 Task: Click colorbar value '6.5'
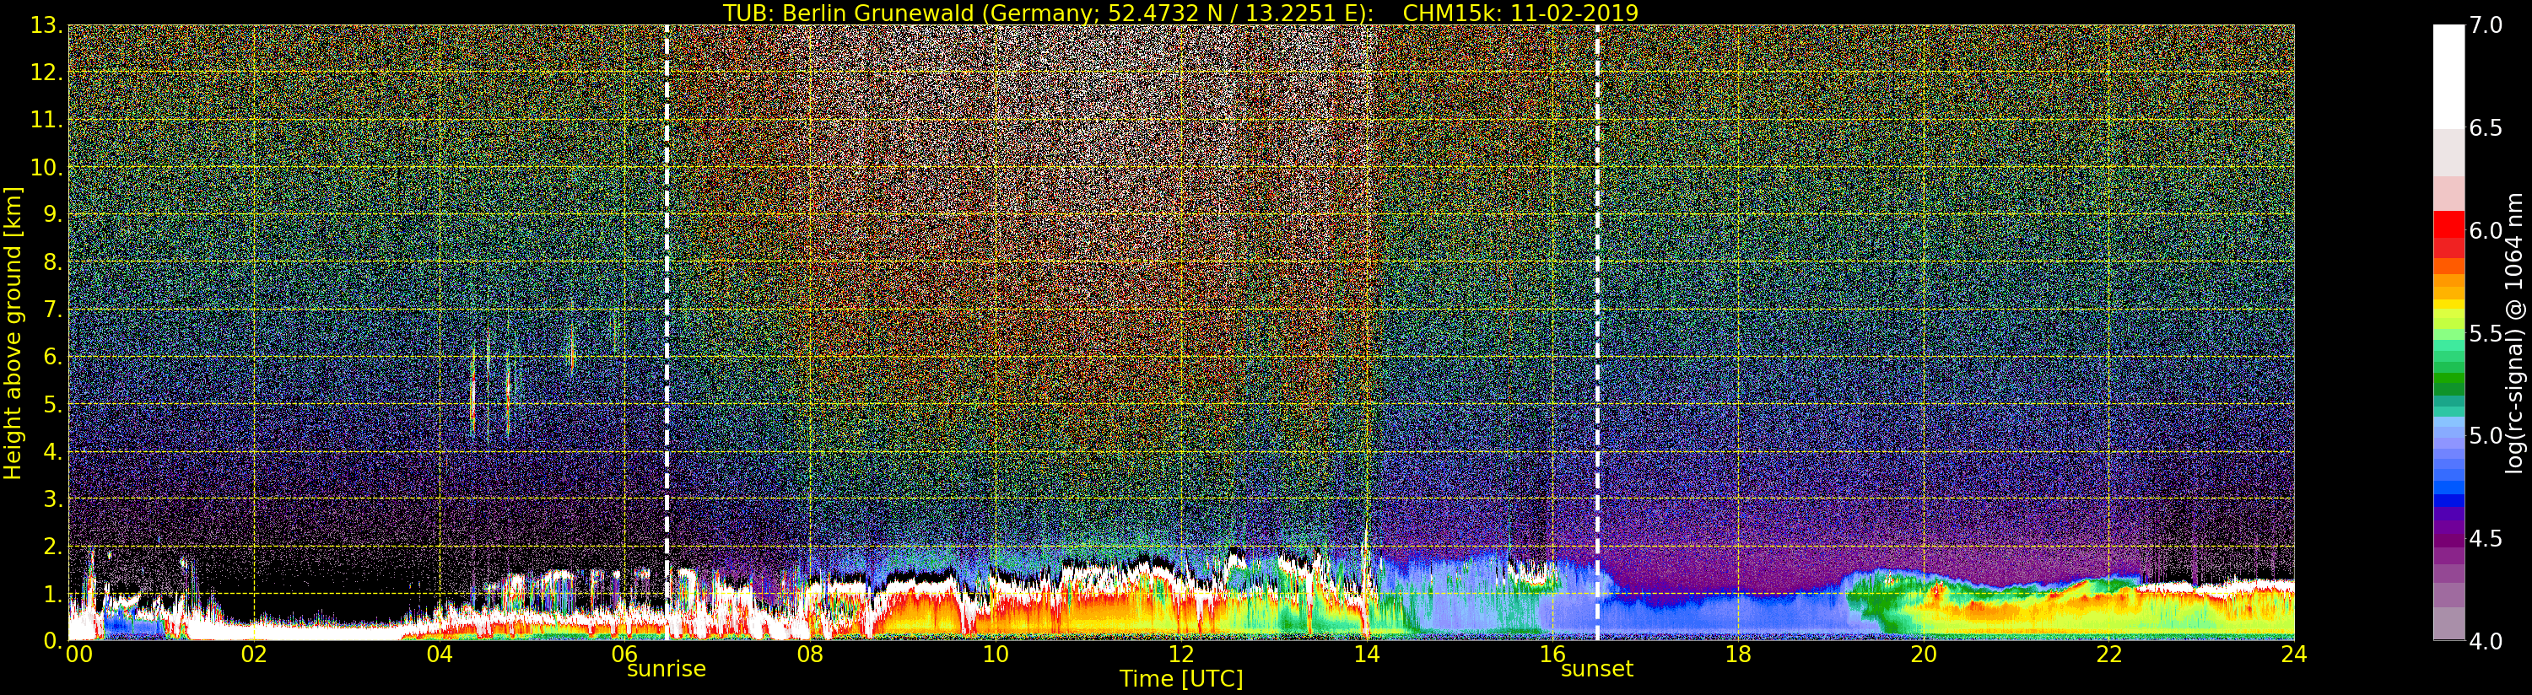point(2486,128)
